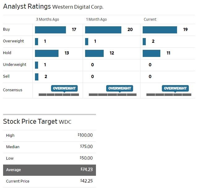Select the Current Buy bar showing 19
Viewport: 208px width, 194px height.
coord(160,30)
